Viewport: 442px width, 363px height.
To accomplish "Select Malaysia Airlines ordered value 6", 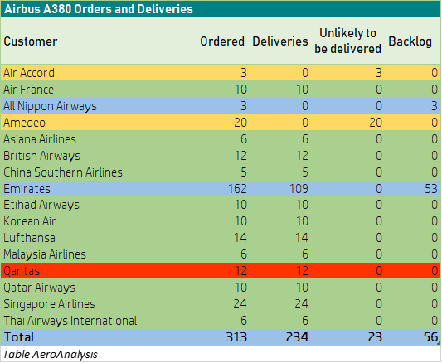I will point(244,254).
